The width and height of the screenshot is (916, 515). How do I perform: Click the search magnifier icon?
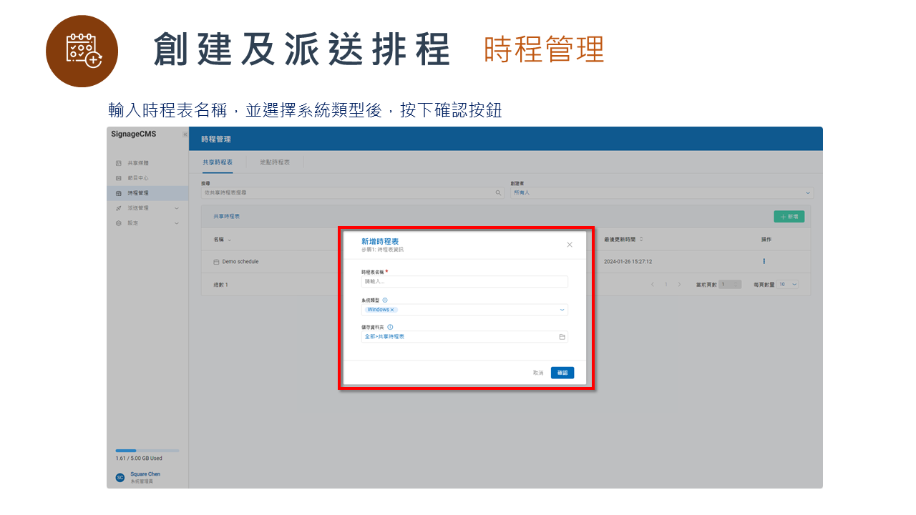tap(499, 193)
